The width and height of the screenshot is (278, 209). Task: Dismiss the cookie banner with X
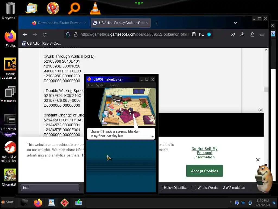coord(258,159)
